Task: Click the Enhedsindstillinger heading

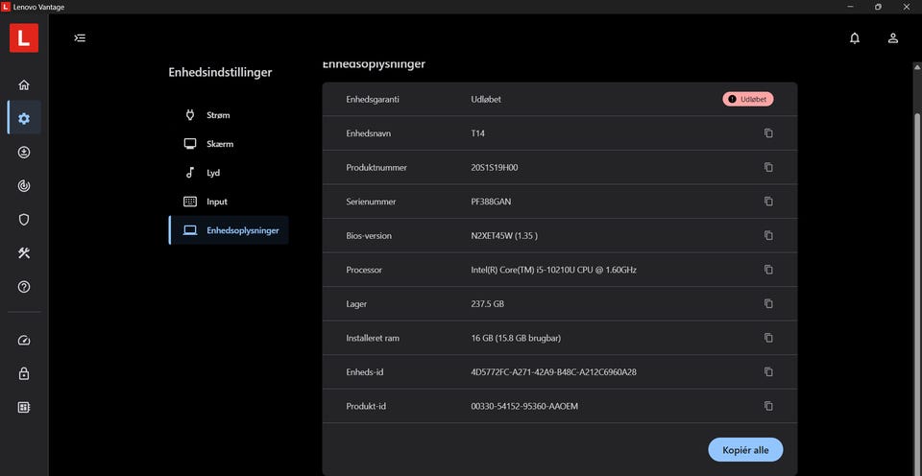Action: coord(221,72)
